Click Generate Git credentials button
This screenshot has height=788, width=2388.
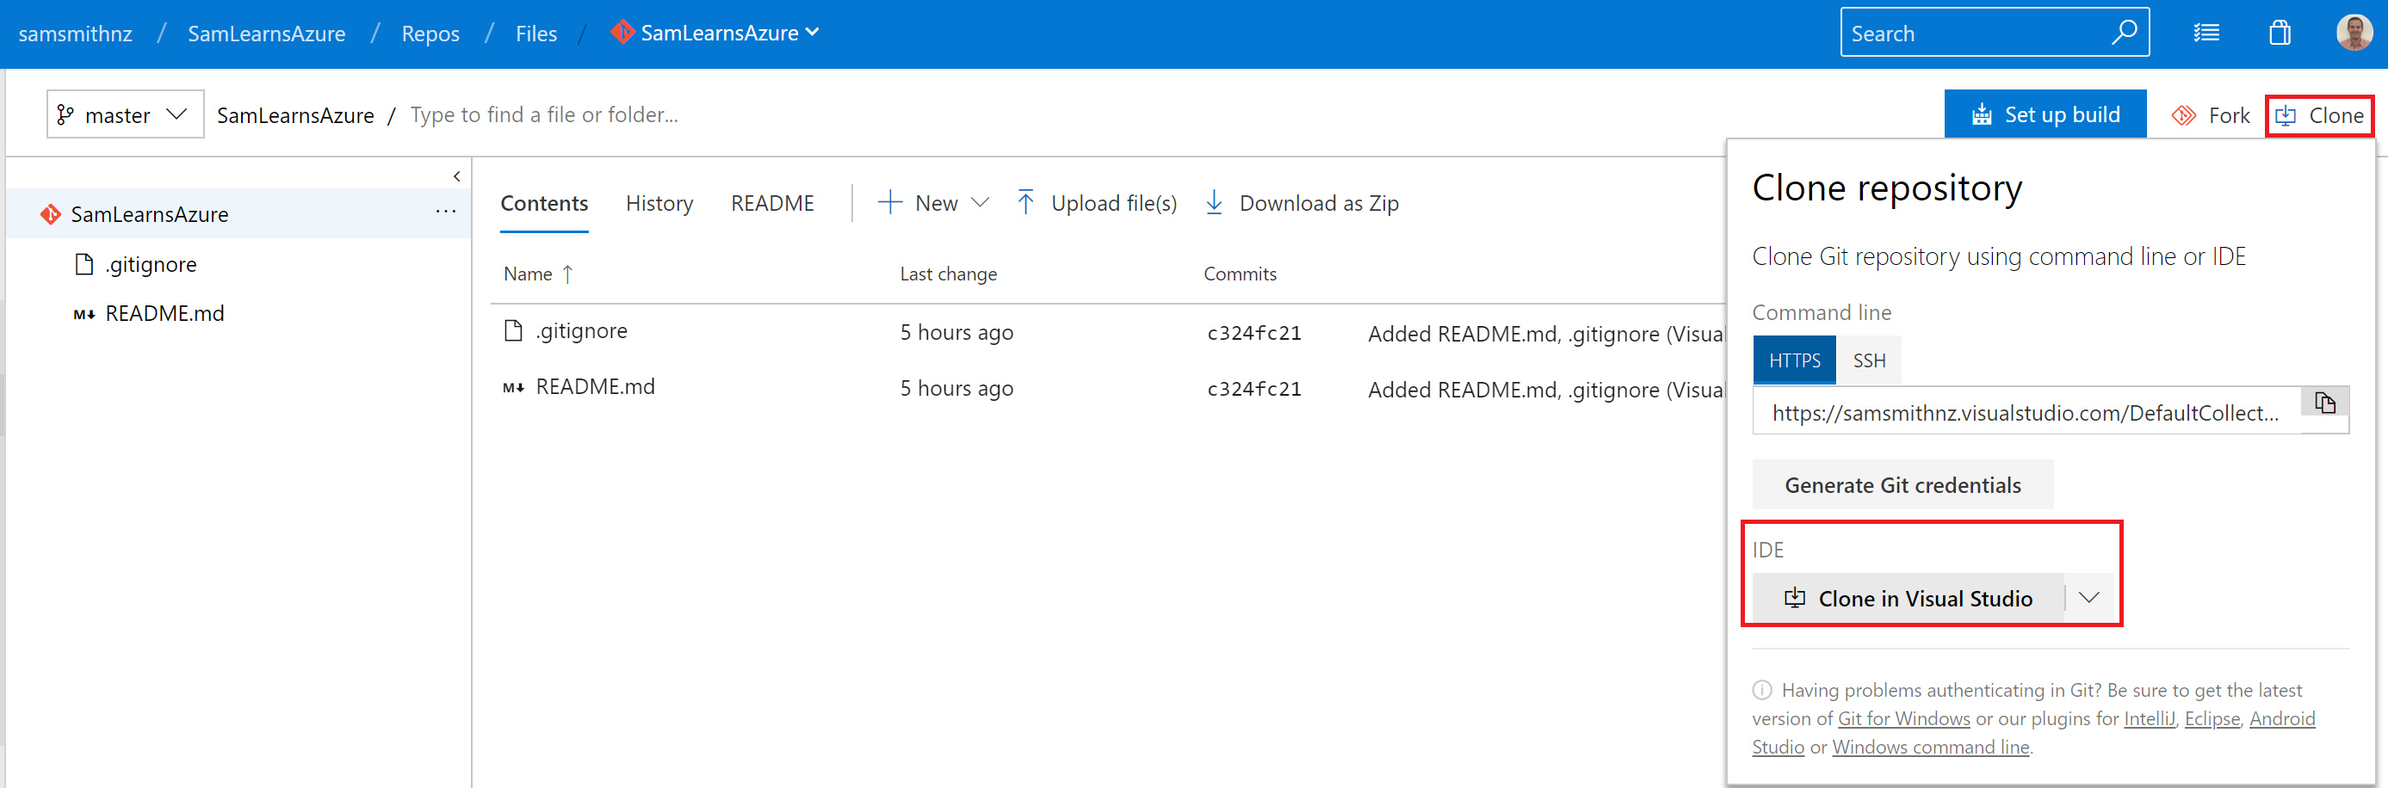tap(1902, 485)
